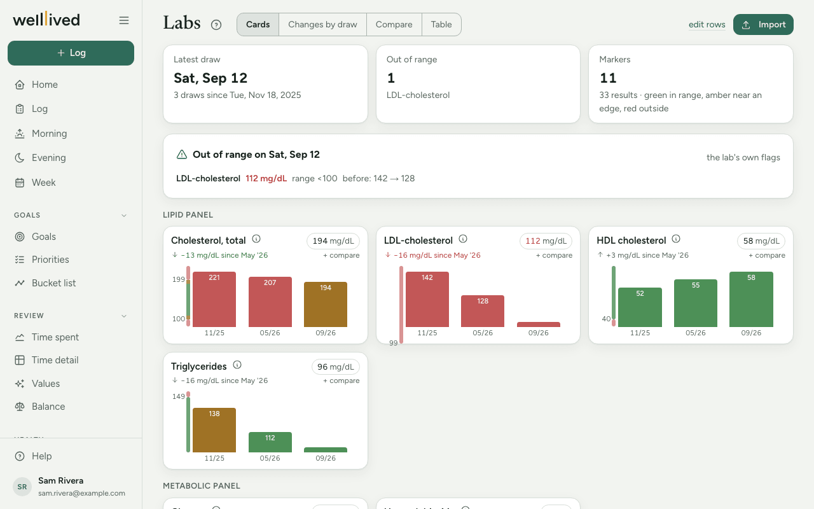Click the green Log button
This screenshot has width=814, height=509.
pyautogui.click(x=71, y=53)
